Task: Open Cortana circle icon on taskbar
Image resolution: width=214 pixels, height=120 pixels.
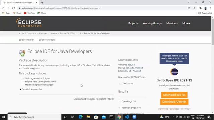Action: [65, 117]
